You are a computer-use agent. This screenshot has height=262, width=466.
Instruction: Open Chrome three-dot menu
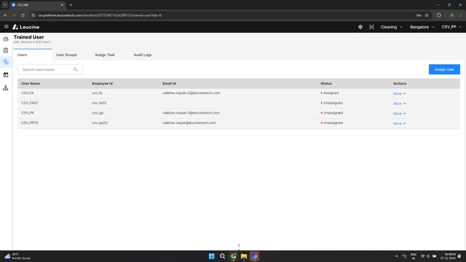(x=461, y=15)
